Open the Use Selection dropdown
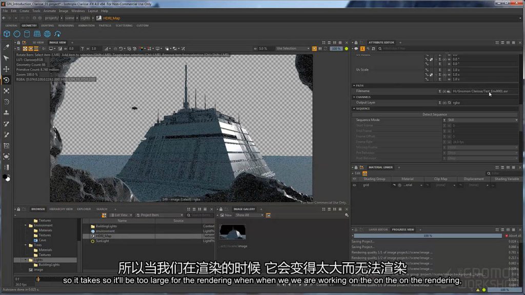The height and width of the screenshot is (295, 525). (x=293, y=49)
